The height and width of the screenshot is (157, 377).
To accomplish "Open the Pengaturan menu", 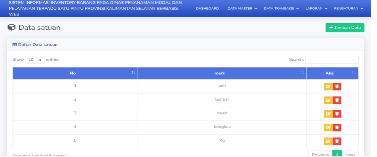I will [349, 8].
